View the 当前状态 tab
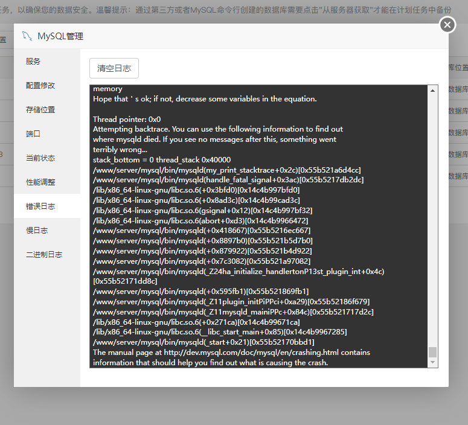Screen dimensions: 468x425 (x=47, y=158)
